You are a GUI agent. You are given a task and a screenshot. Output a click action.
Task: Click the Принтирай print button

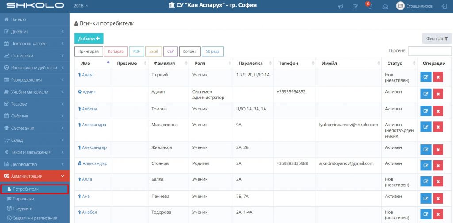(88, 51)
